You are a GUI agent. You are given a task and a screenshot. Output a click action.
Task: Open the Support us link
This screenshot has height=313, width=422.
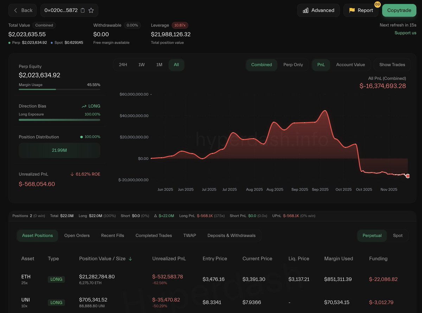(x=406, y=33)
